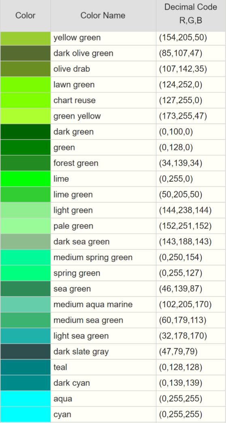Click the yellow green color swatch

pos(26,38)
